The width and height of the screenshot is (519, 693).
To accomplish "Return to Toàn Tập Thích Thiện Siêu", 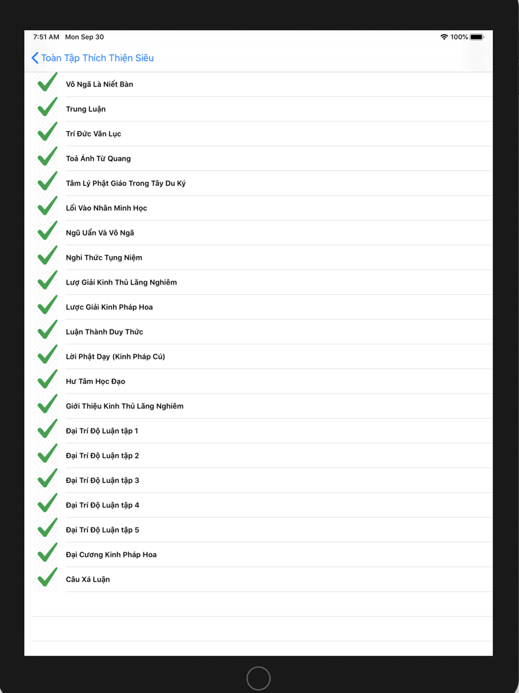I will (x=98, y=58).
